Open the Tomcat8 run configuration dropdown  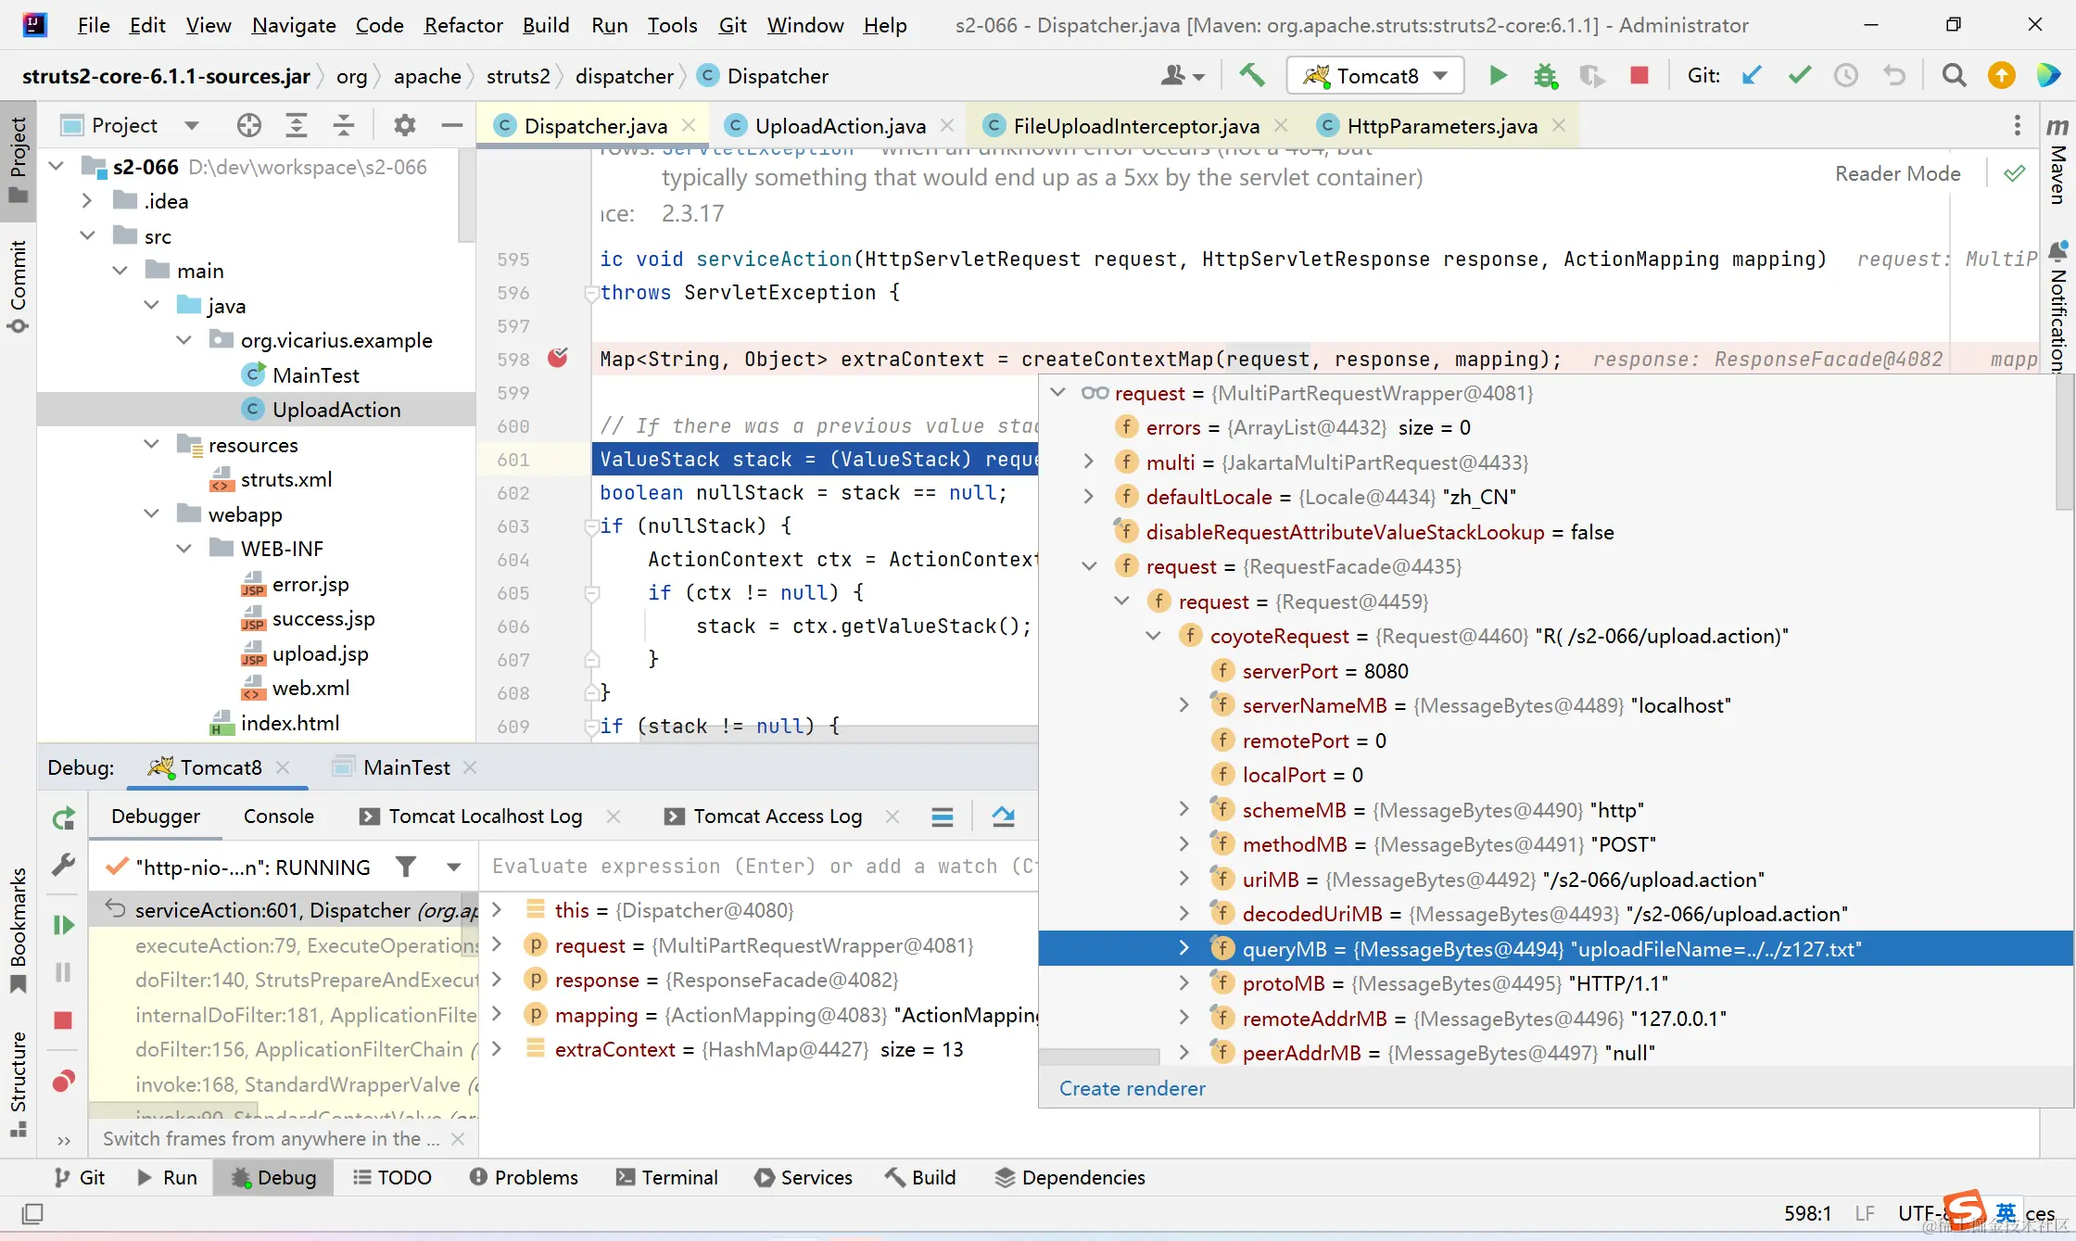1375,76
